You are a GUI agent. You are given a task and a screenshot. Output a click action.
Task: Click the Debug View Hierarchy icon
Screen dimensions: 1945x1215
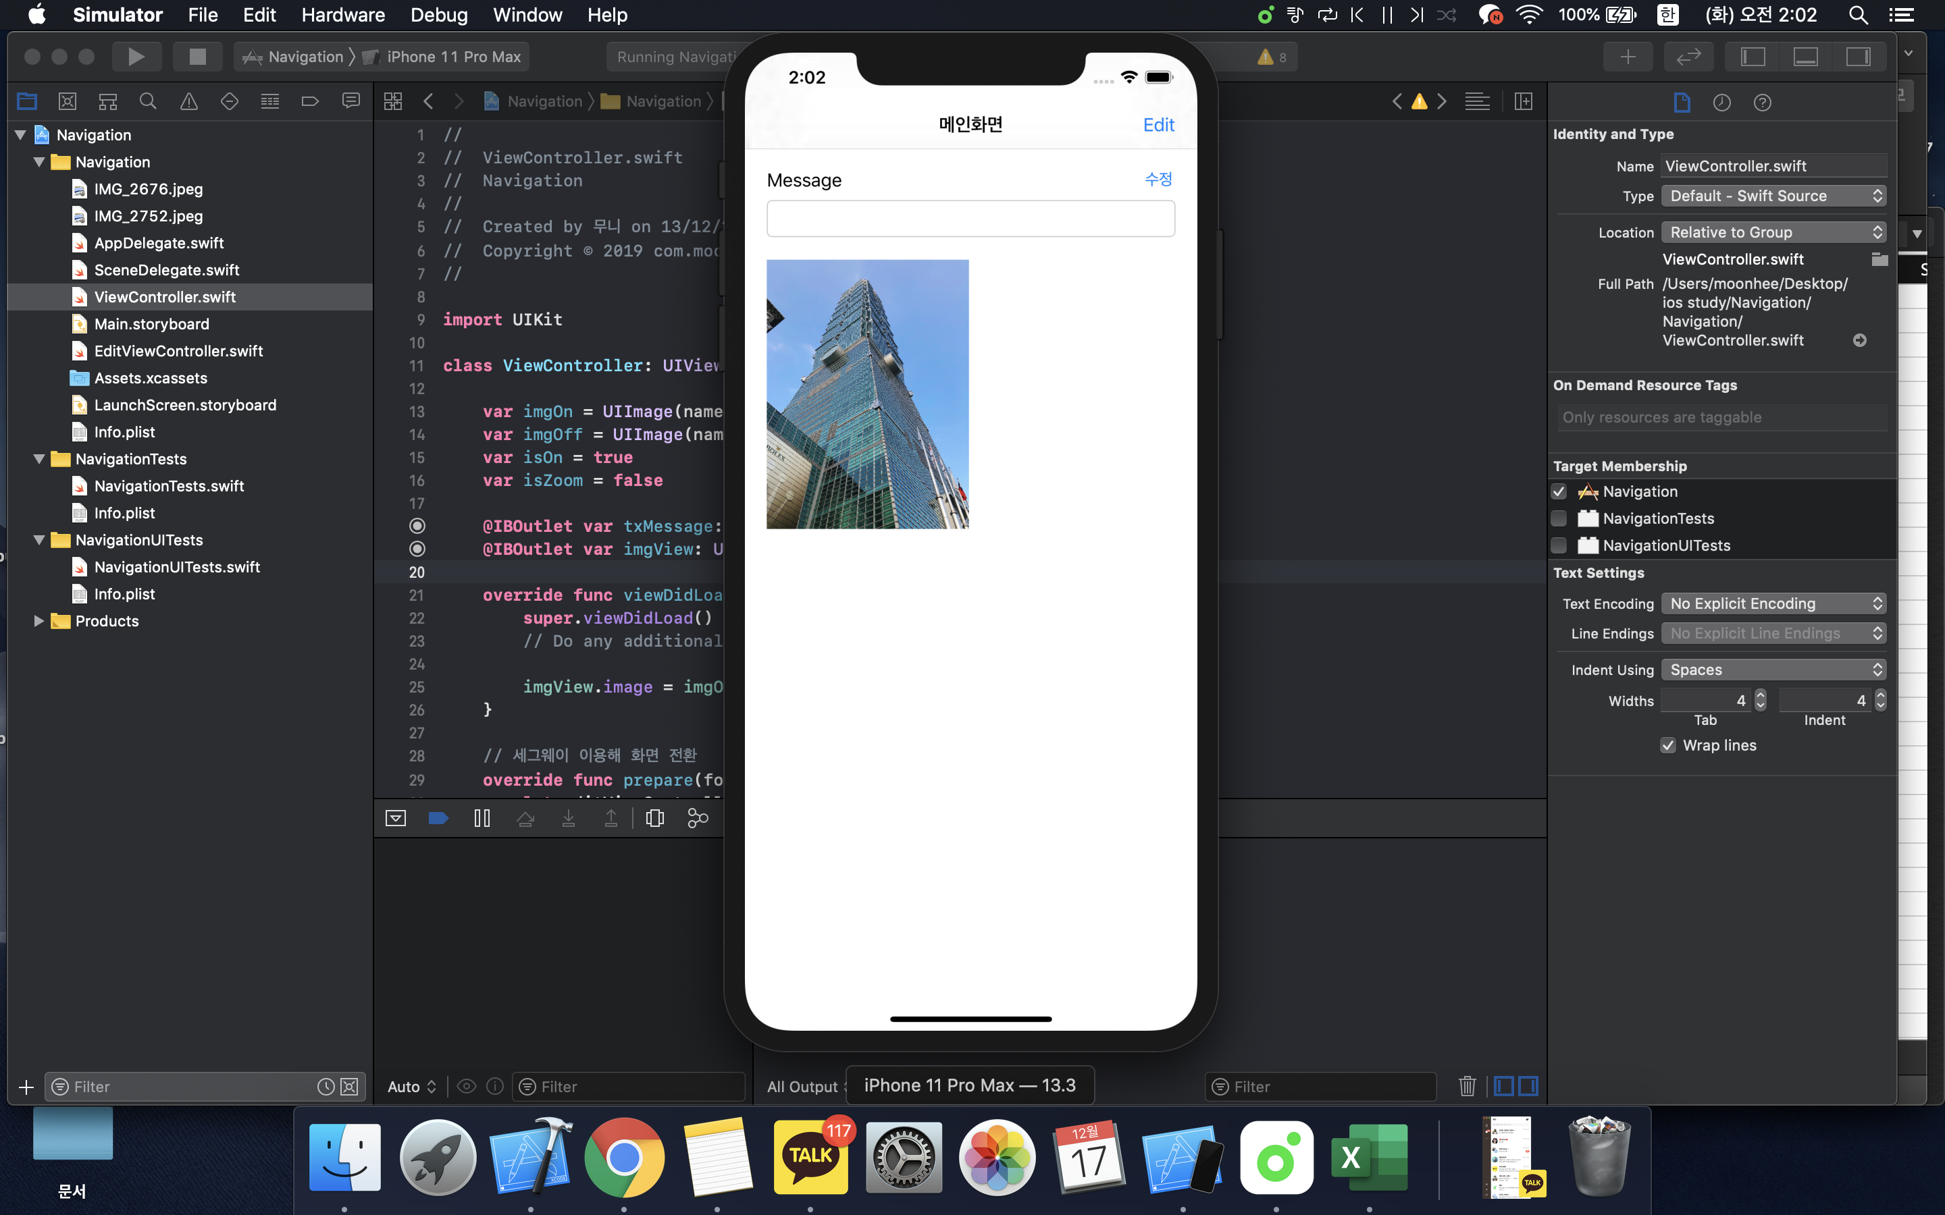(654, 818)
